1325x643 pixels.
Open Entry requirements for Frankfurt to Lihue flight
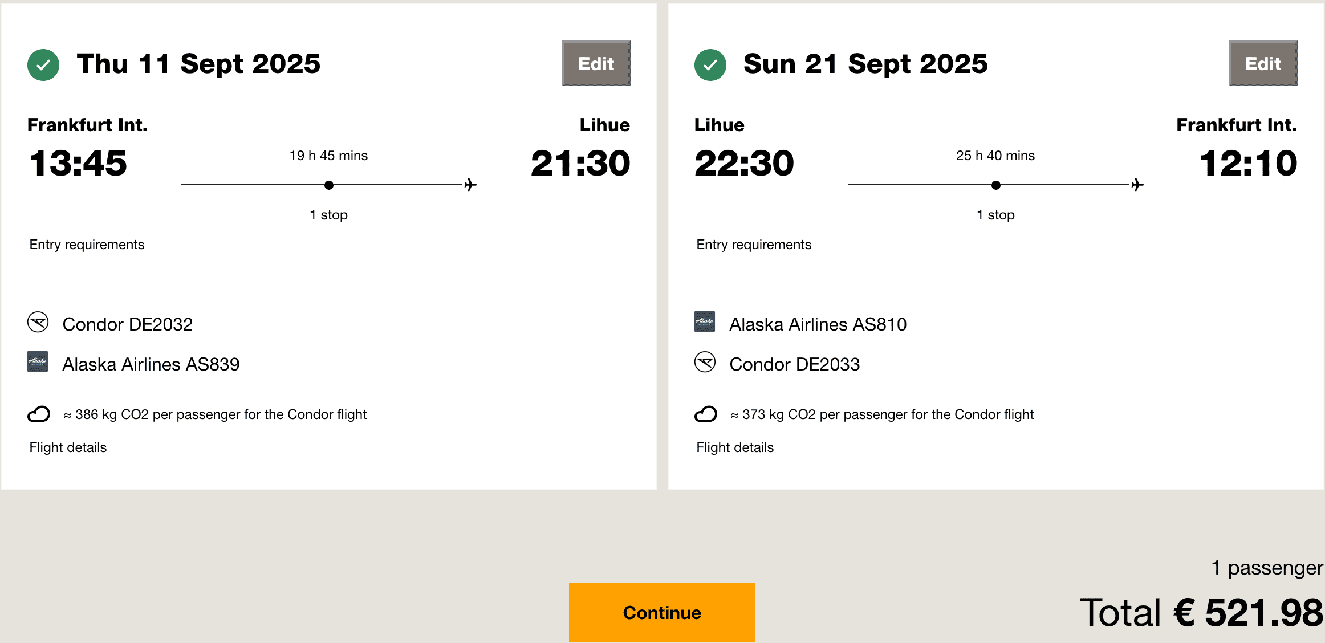tap(87, 245)
